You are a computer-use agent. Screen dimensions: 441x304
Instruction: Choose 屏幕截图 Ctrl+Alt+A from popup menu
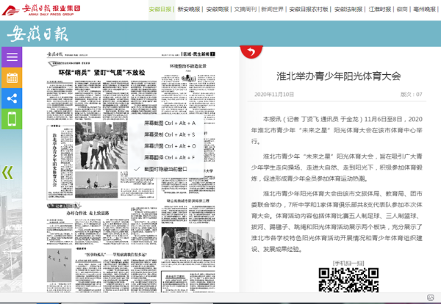coord(170,123)
